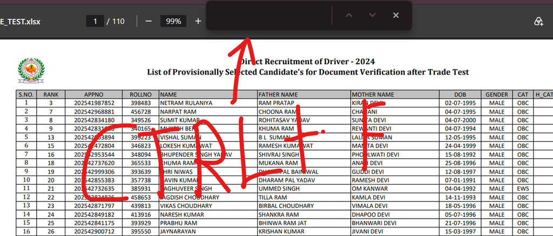
Task: Click date of birth 15-03-1997
Action: (x=460, y=232)
